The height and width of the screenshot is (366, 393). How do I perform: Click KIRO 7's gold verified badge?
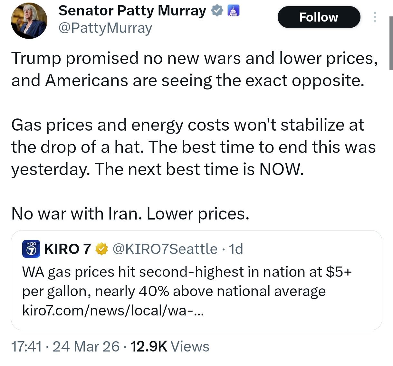[101, 249]
